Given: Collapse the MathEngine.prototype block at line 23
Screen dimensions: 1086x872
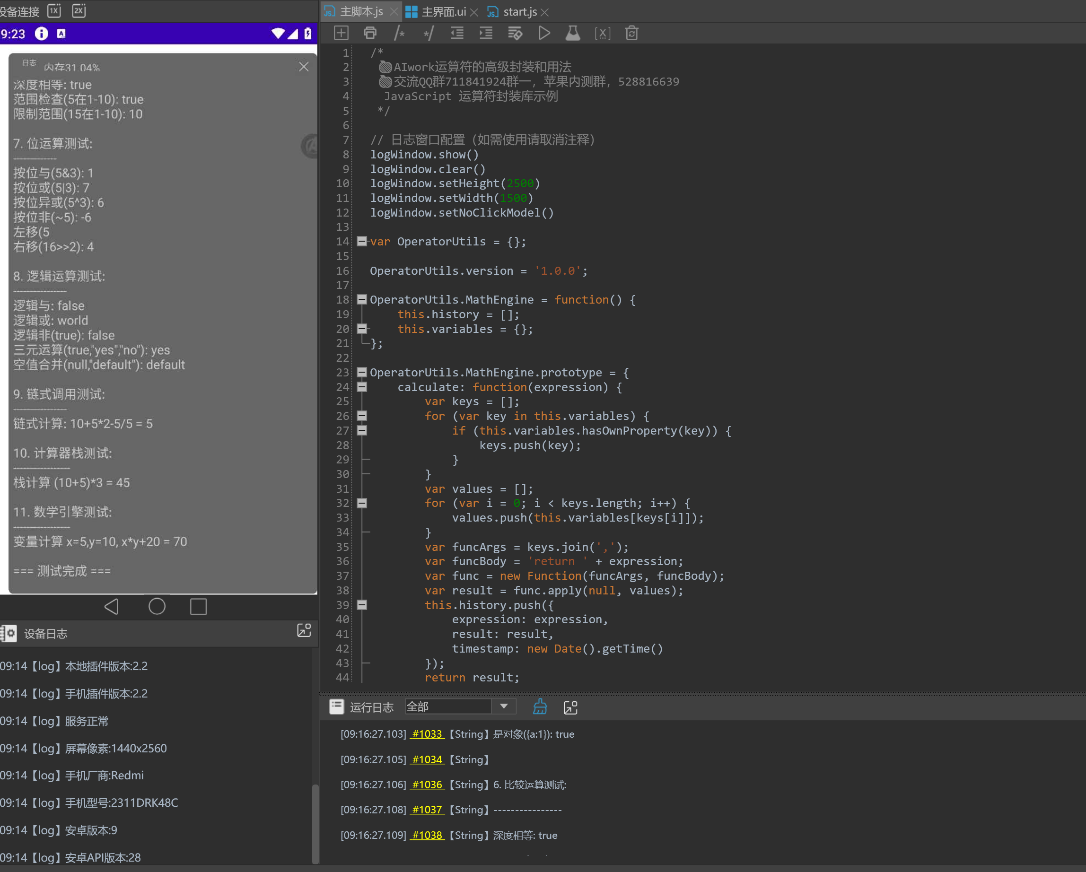Looking at the screenshot, I should (362, 372).
